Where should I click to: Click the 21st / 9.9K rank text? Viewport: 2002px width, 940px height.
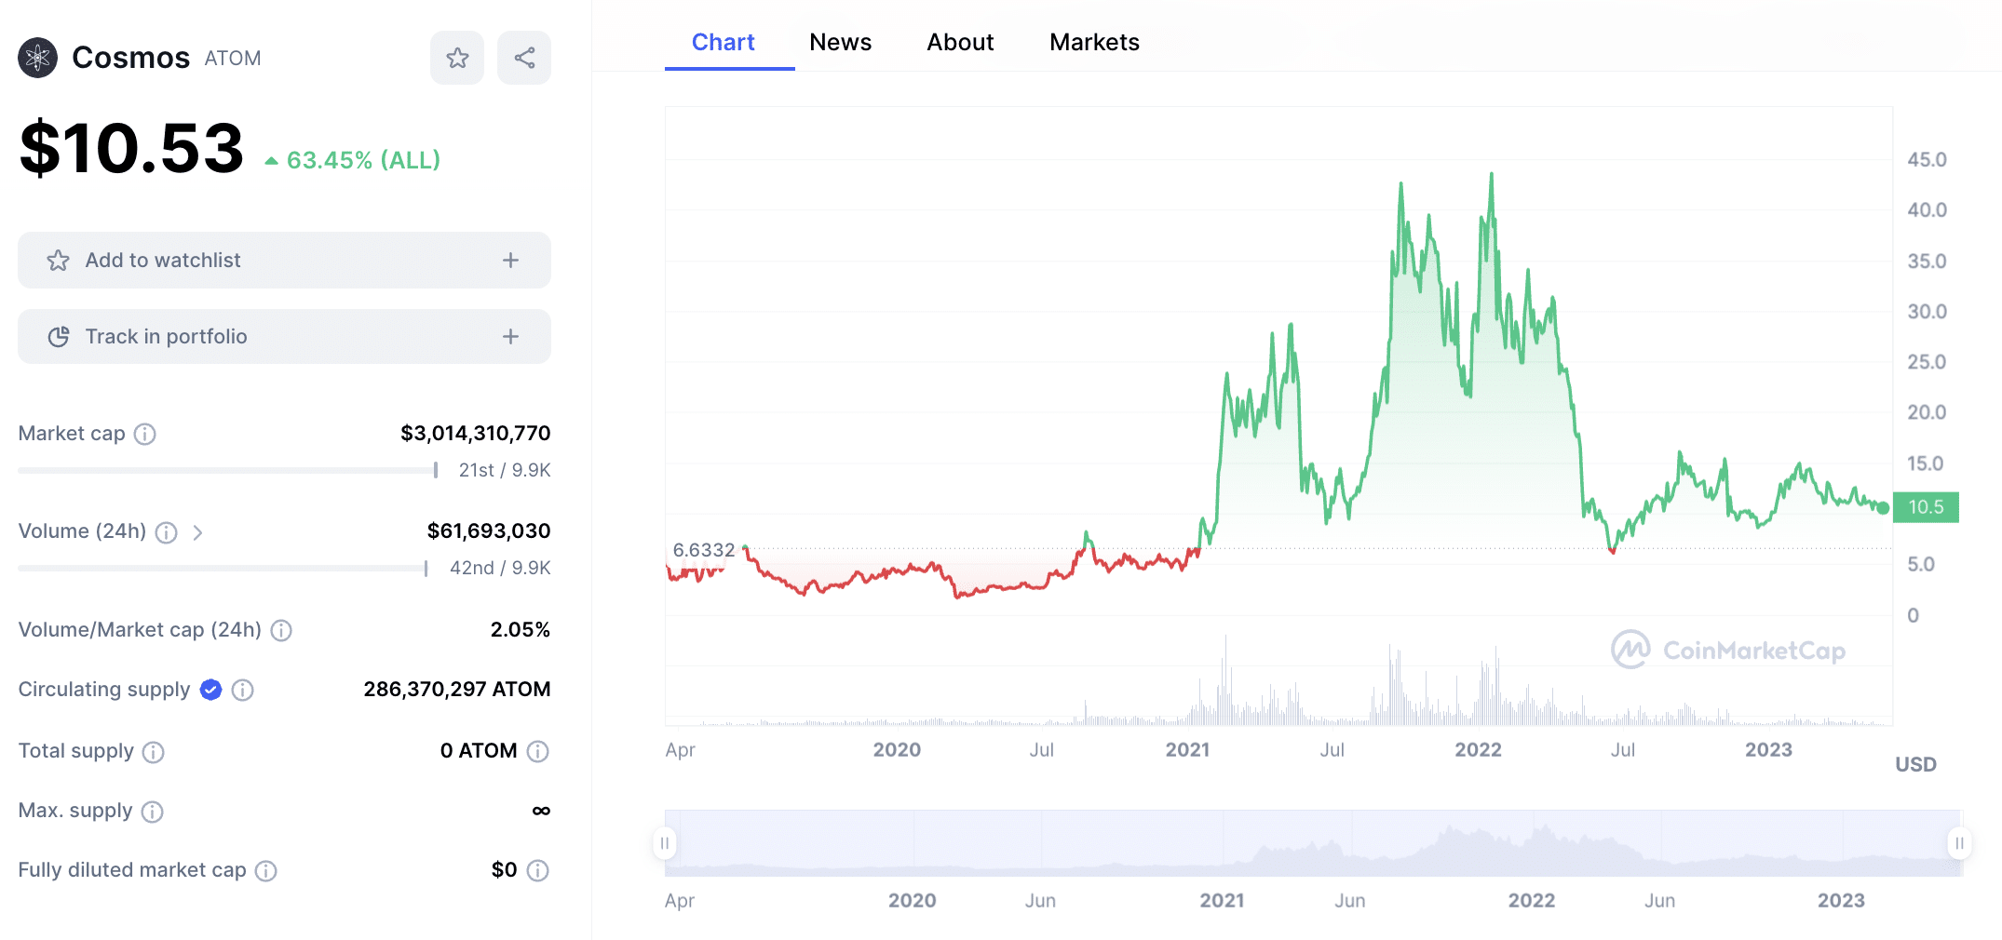pyautogui.click(x=505, y=471)
